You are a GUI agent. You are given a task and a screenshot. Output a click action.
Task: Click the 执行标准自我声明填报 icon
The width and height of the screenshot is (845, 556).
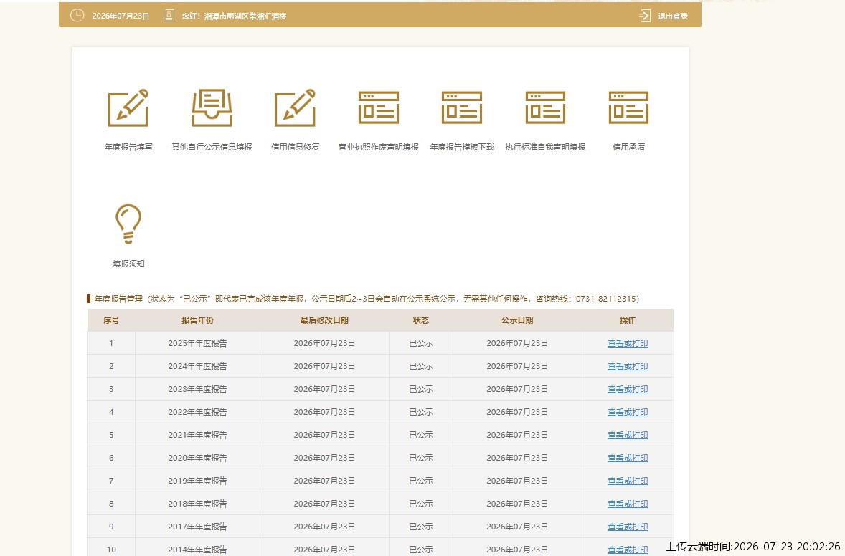click(545, 107)
